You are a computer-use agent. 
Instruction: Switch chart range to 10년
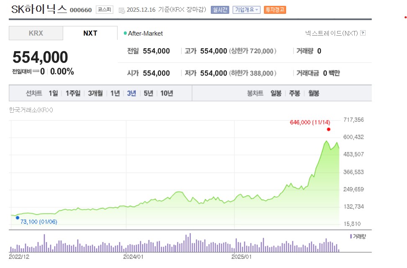[x=165, y=93]
